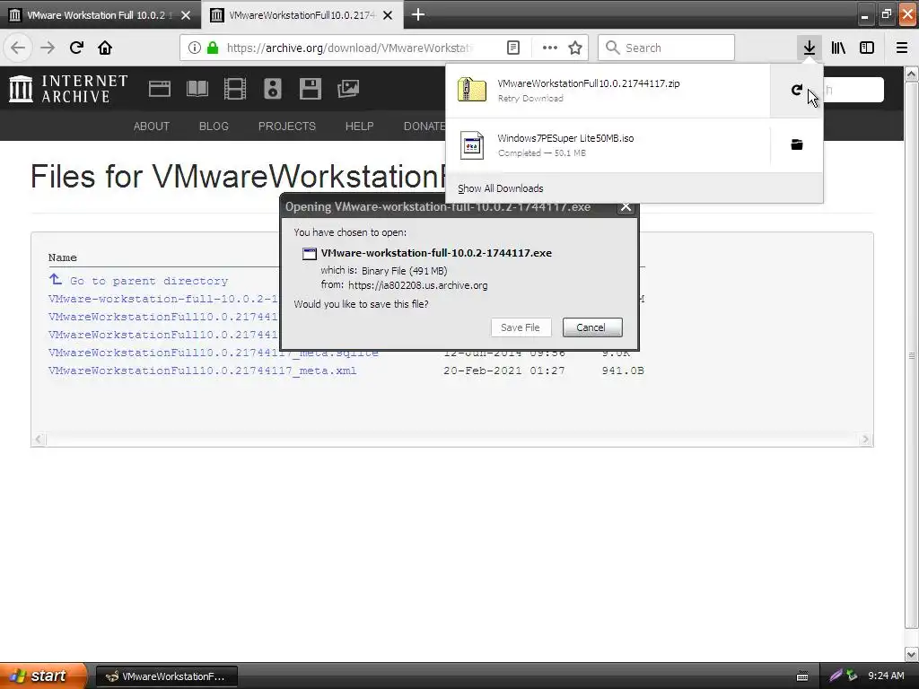Cancel the file opening dialog
The height and width of the screenshot is (689, 919).
[x=592, y=327]
